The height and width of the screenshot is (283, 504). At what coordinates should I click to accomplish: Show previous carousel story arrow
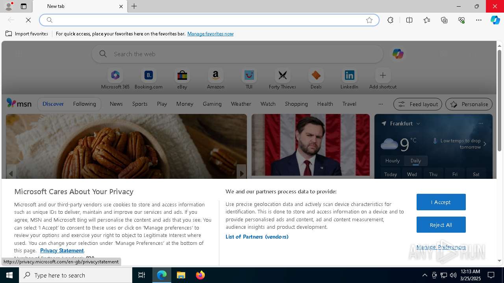[x=11, y=173]
